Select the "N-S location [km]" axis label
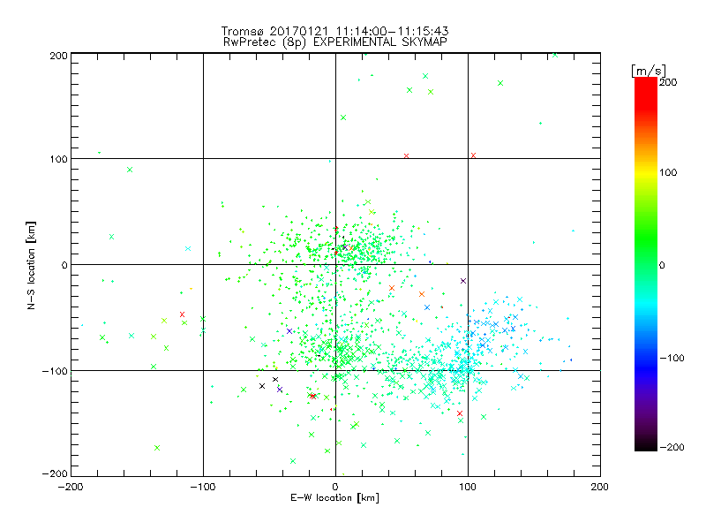 [31, 265]
